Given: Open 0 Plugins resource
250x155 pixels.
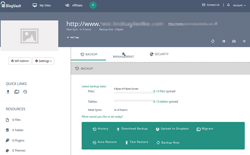Looking at the screenshot, I should pos(15,140).
